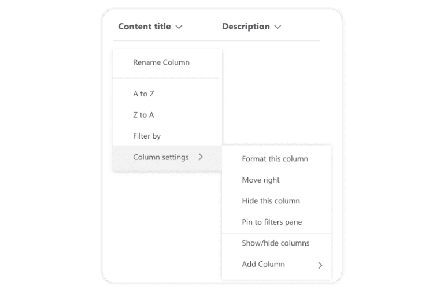Click the Content title column header
Screen dimensions: 444x290
(x=145, y=27)
